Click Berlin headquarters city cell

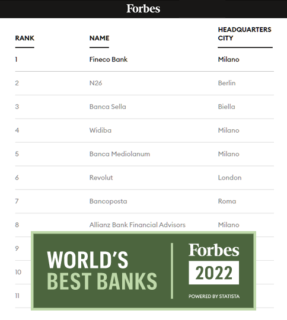click(227, 83)
